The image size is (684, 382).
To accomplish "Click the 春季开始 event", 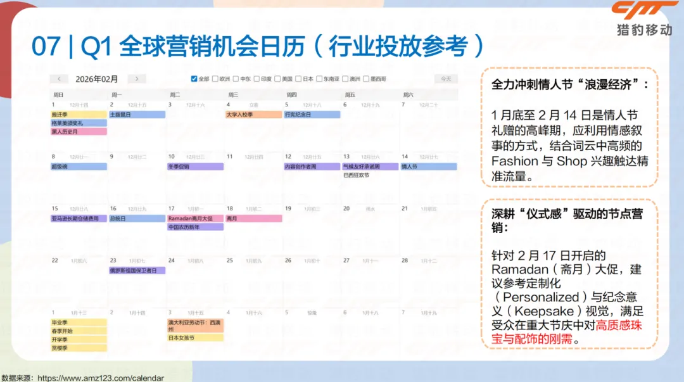I will tap(79, 331).
